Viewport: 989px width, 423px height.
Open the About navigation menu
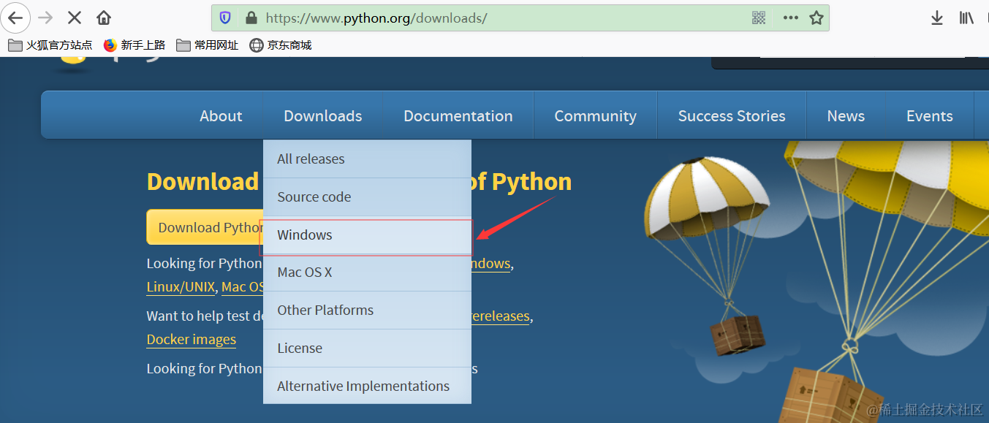(x=221, y=116)
